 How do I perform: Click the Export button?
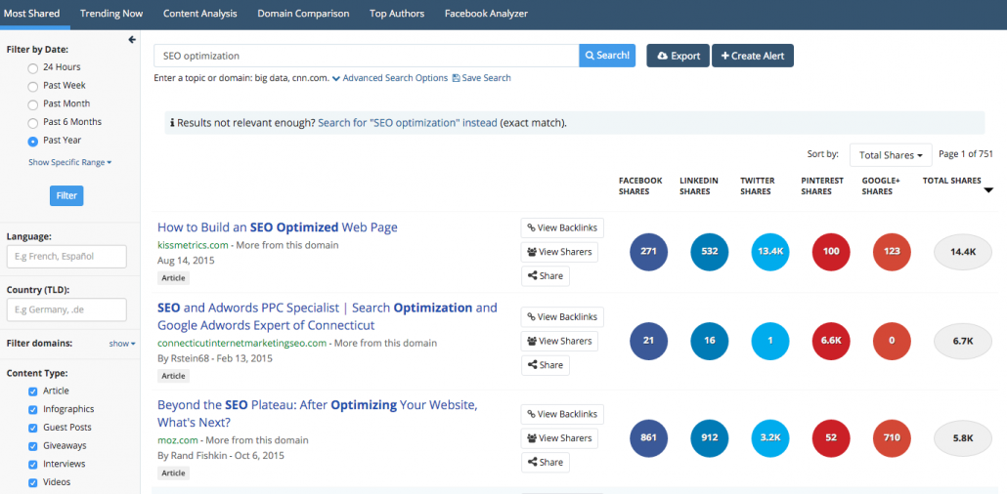(679, 56)
